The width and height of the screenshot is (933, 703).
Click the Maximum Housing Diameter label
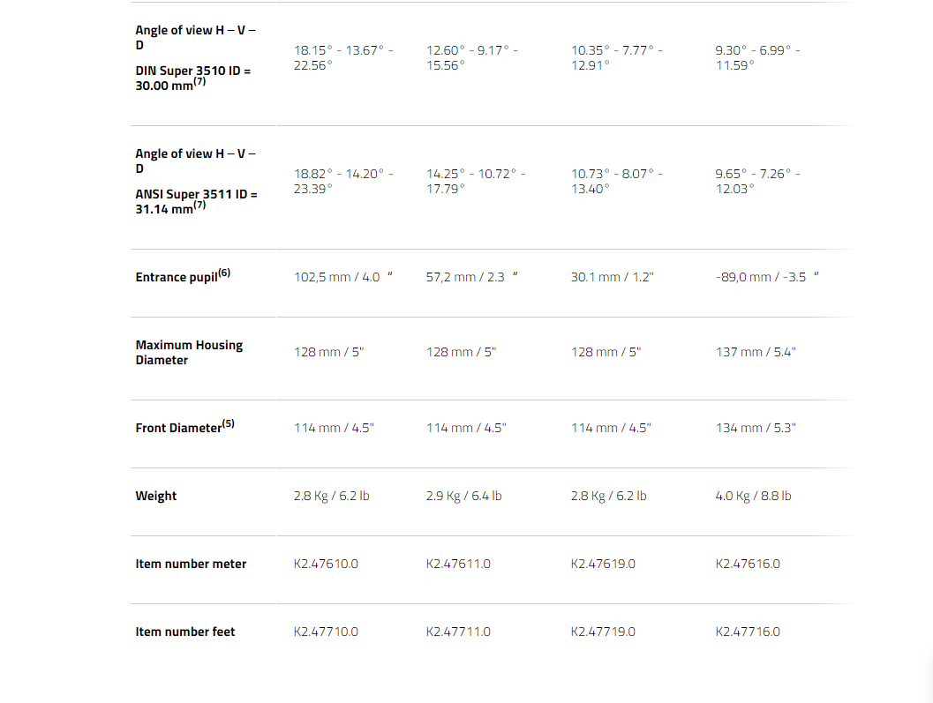point(189,352)
